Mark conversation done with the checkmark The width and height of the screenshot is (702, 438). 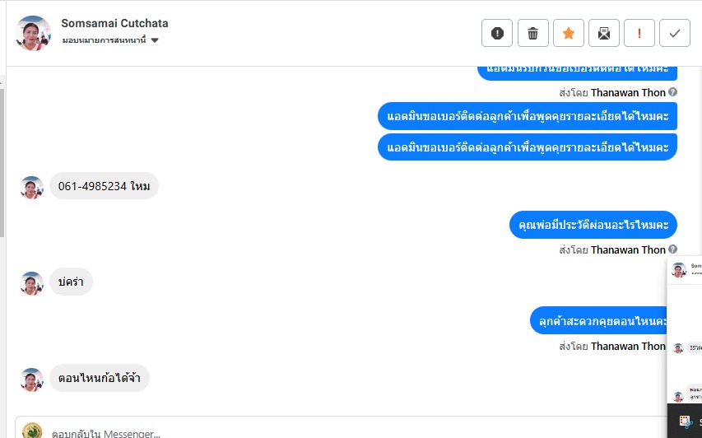click(675, 33)
